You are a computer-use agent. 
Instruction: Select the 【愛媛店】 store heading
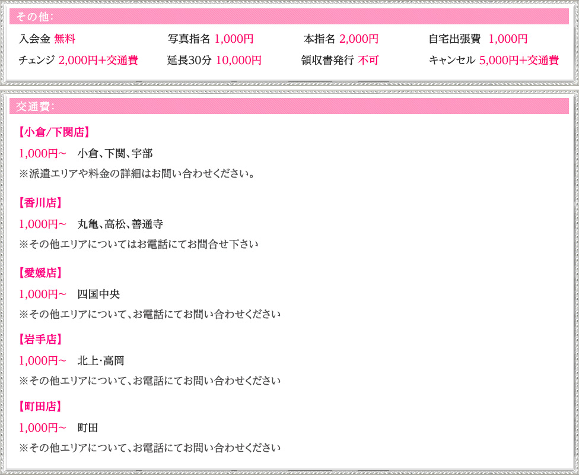tap(40, 273)
